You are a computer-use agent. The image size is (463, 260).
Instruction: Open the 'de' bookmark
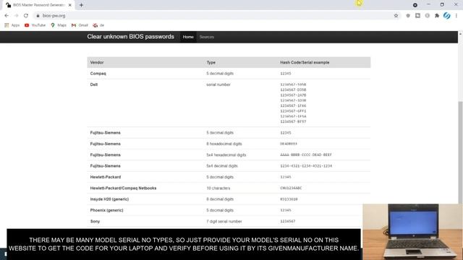click(98, 25)
